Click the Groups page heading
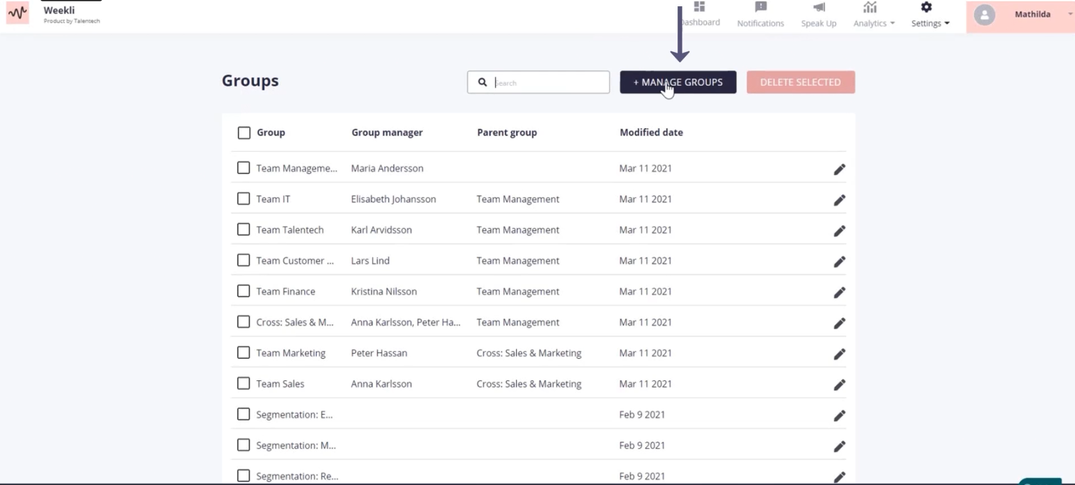 250,81
